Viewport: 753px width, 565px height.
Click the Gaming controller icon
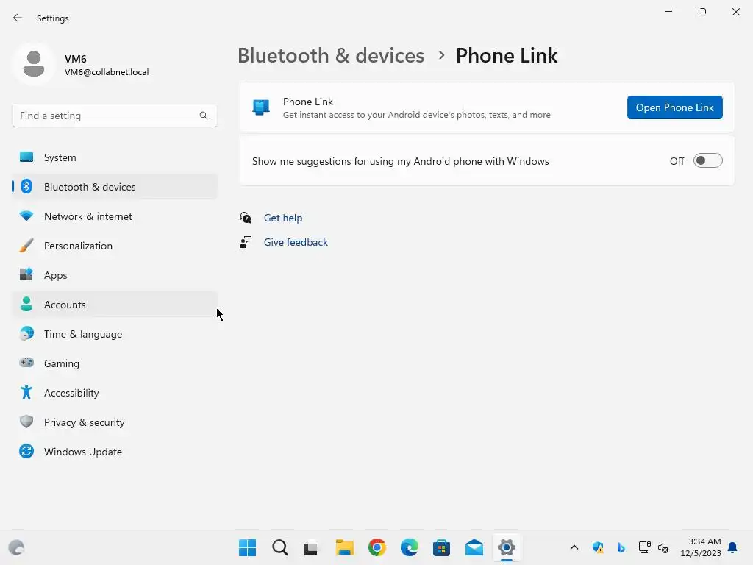pos(26,363)
